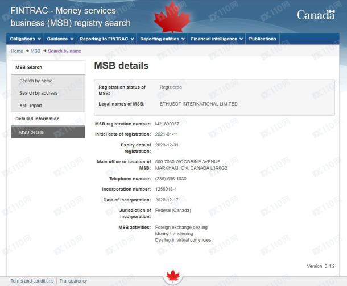Open the MSB breadcrumb link

35,51
